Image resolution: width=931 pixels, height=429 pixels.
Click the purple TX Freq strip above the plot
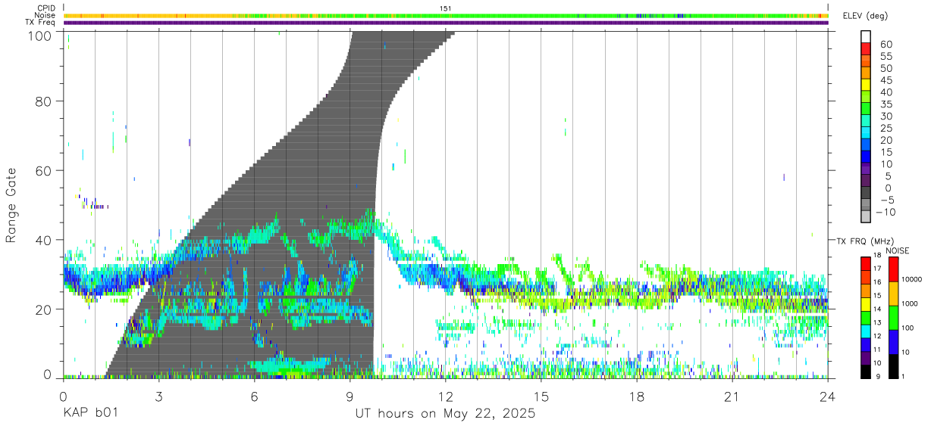446,23
